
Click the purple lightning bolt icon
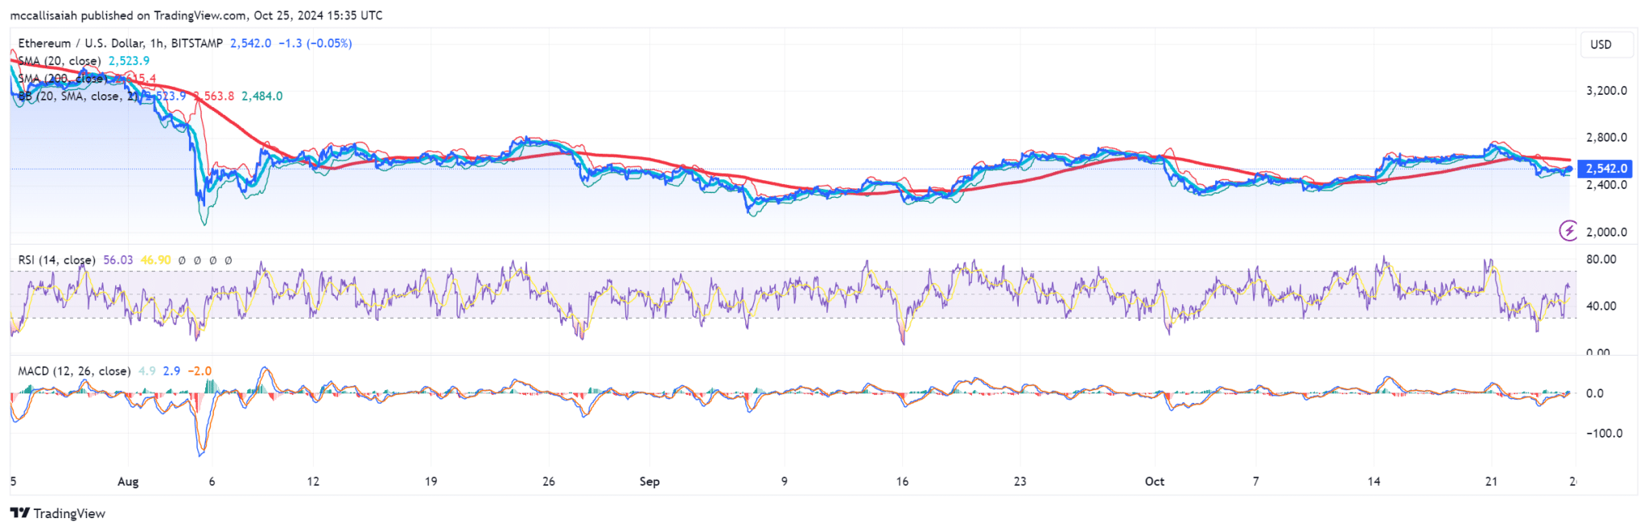point(1568,231)
